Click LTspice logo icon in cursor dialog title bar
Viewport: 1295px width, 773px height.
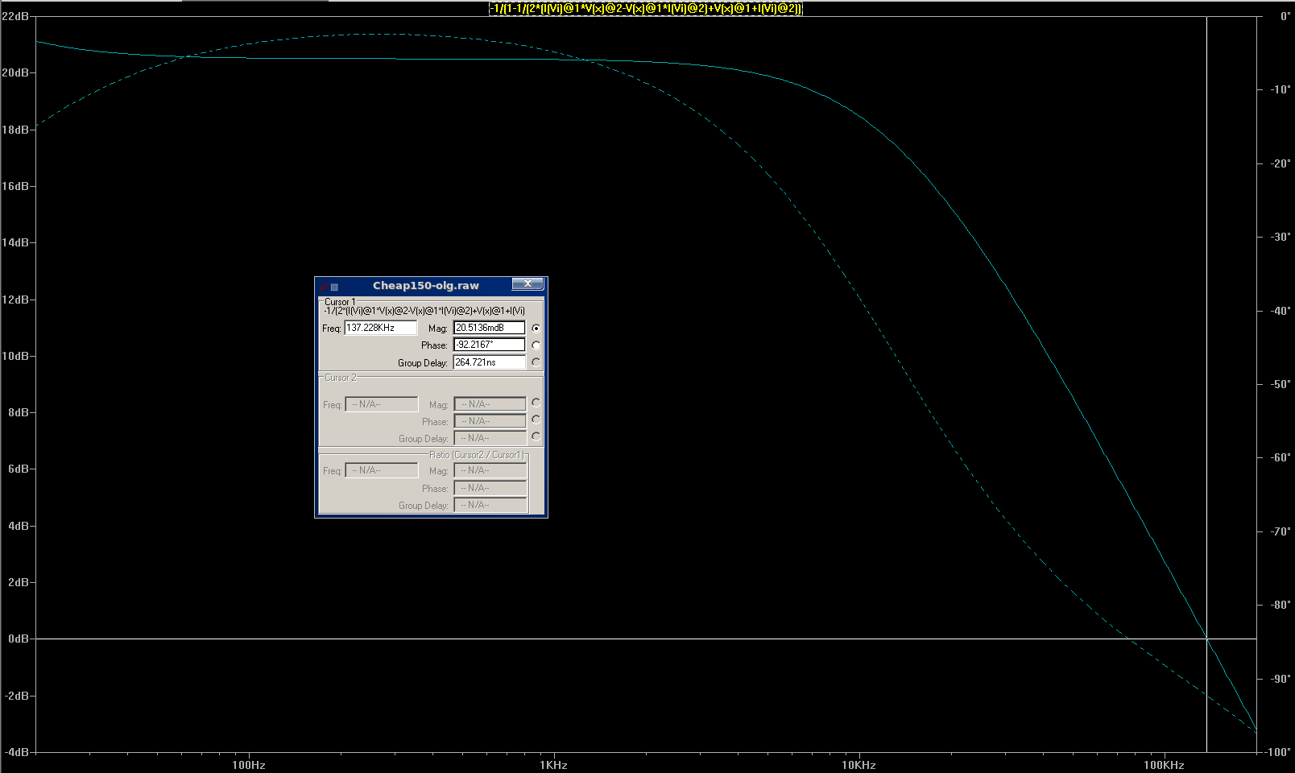click(x=324, y=286)
